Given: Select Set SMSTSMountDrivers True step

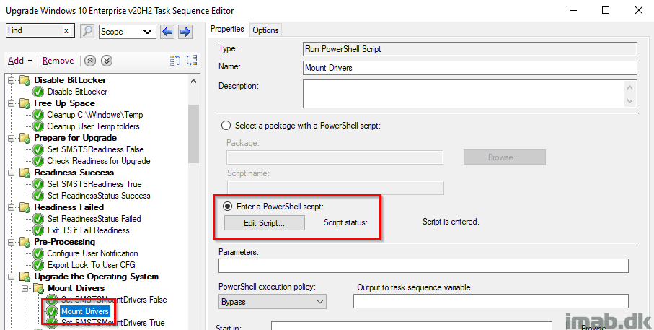Looking at the screenshot, I should 113,323.
